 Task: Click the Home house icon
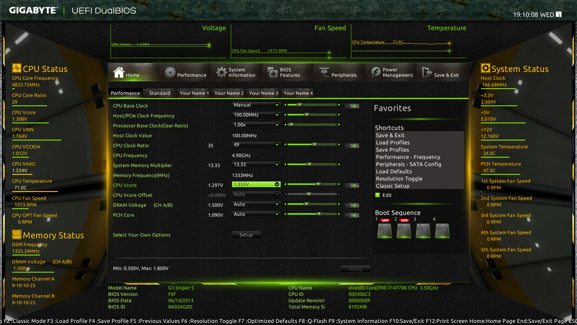(119, 73)
